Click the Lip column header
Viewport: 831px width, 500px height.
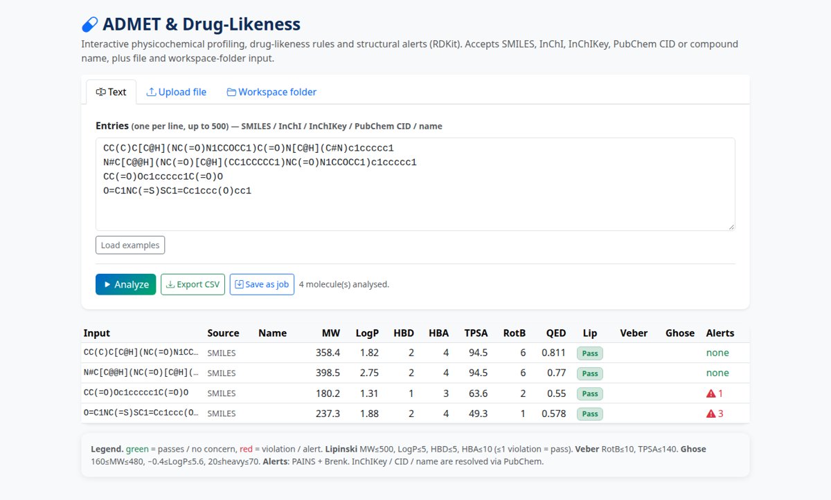coord(590,333)
